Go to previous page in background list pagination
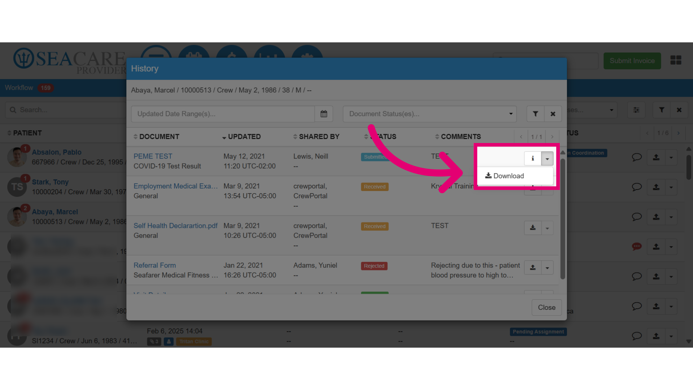Viewport: 693px width, 390px height. tap(647, 133)
